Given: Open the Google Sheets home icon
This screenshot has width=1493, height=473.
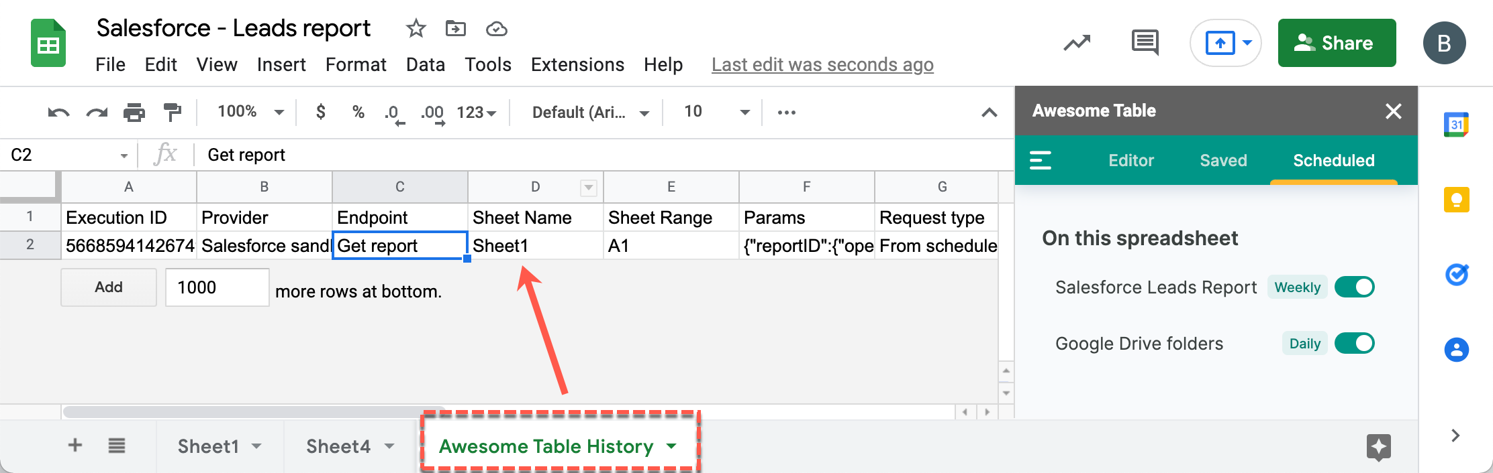Looking at the screenshot, I should tap(48, 44).
